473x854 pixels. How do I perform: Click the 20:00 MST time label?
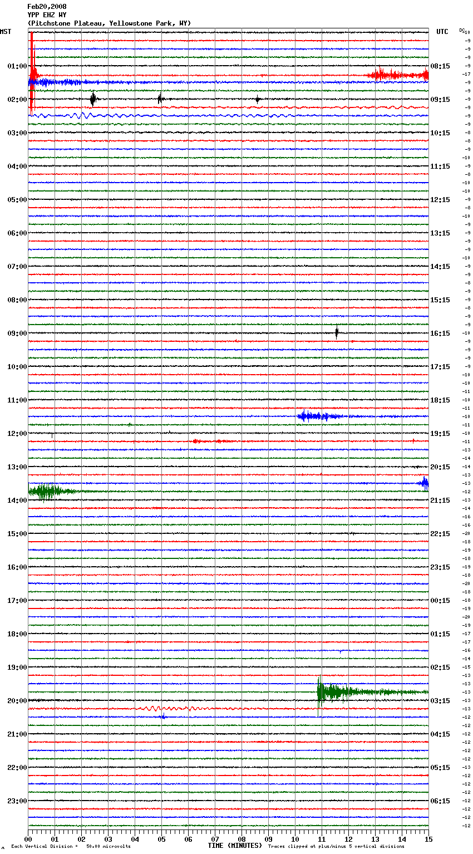click(x=17, y=701)
